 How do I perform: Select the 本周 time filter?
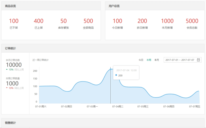(x=149, y=60)
